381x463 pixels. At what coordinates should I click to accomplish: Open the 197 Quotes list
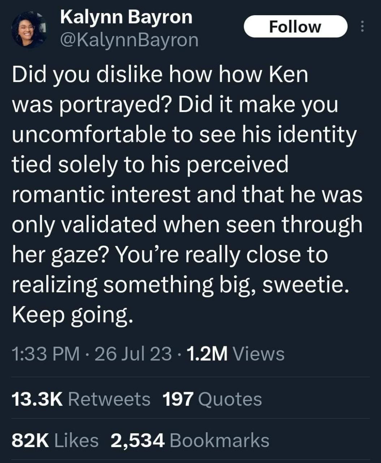pyautogui.click(x=212, y=399)
